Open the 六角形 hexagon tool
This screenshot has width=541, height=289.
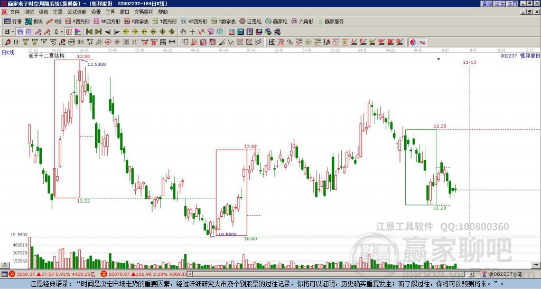303,21
